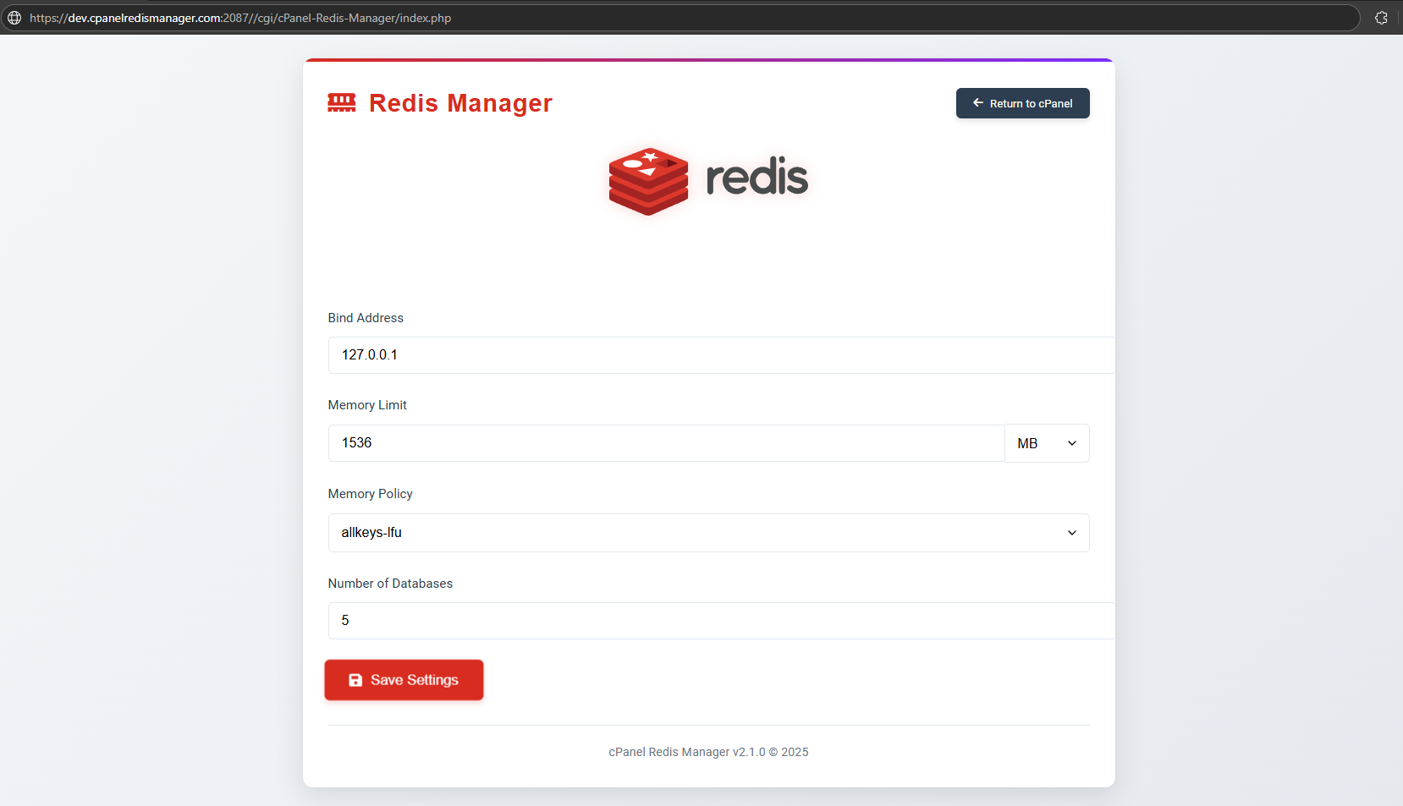Viewport: 1403px width, 806px height.
Task: Open the MB unit dropdown
Action: click(1046, 443)
